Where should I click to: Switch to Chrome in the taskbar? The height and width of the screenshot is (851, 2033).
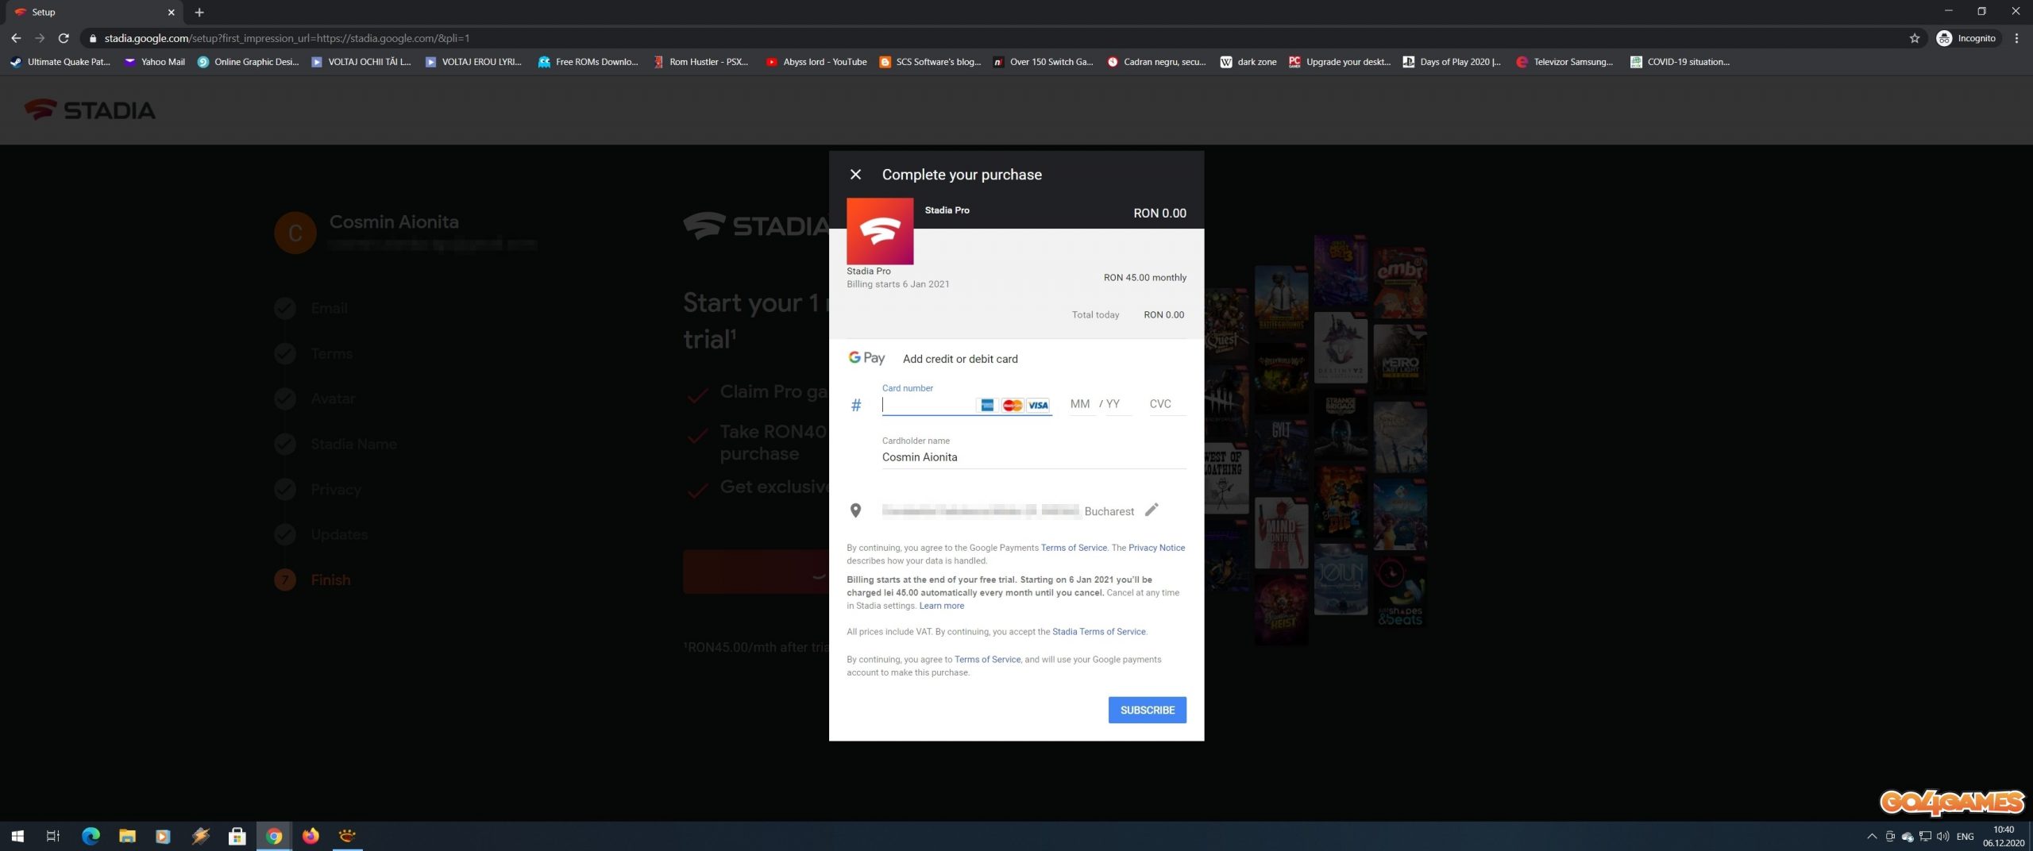click(274, 836)
